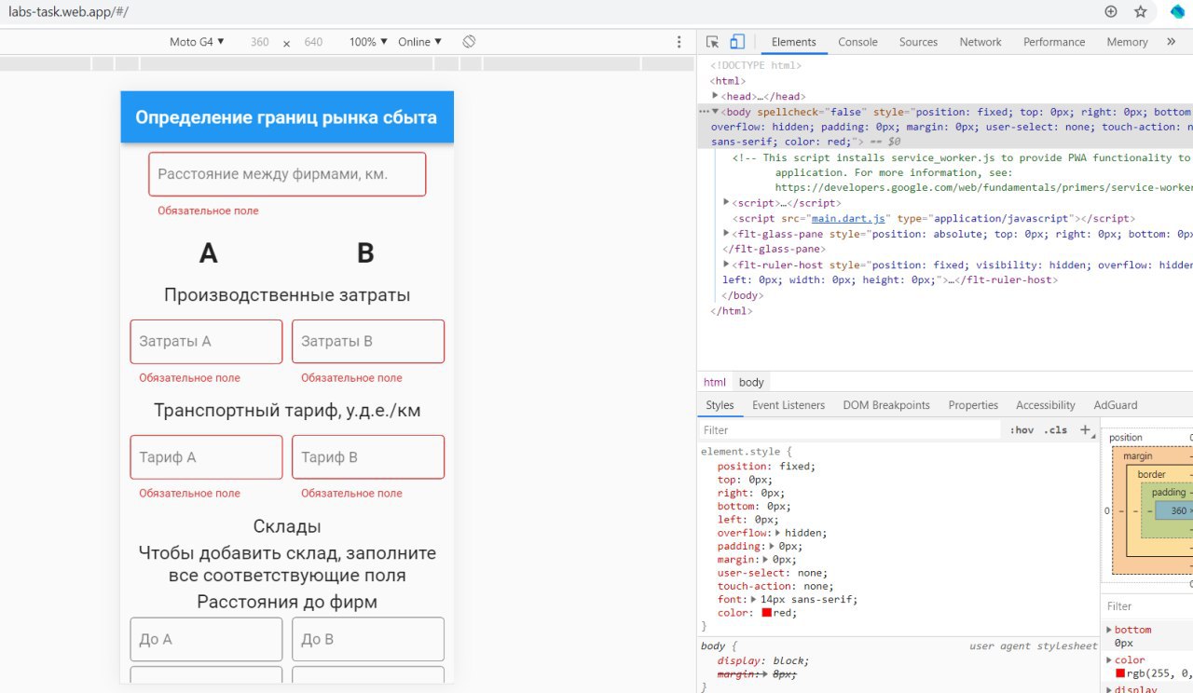The height and width of the screenshot is (693, 1193).
Task: Open the Properties pane tab
Action: coord(973,405)
